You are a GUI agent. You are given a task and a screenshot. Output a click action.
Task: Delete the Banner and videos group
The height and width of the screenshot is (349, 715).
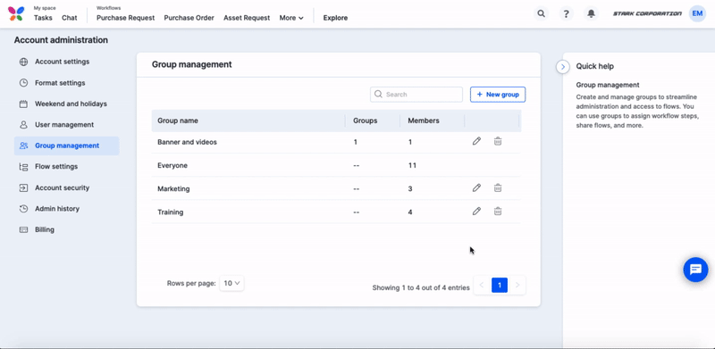[x=498, y=141]
